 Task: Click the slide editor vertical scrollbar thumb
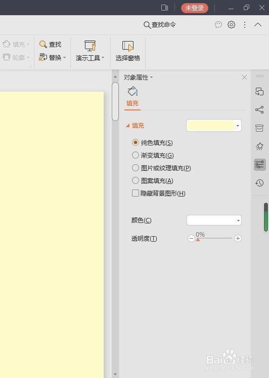tap(115, 101)
